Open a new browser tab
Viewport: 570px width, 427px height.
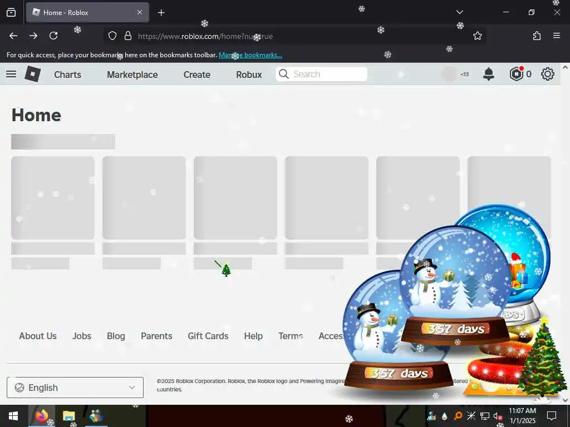coord(161,13)
